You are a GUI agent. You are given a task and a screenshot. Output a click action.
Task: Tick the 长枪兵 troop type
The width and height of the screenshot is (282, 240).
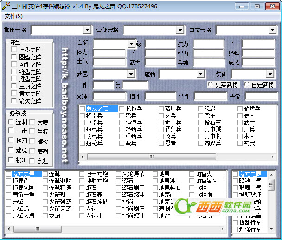coord(122,108)
